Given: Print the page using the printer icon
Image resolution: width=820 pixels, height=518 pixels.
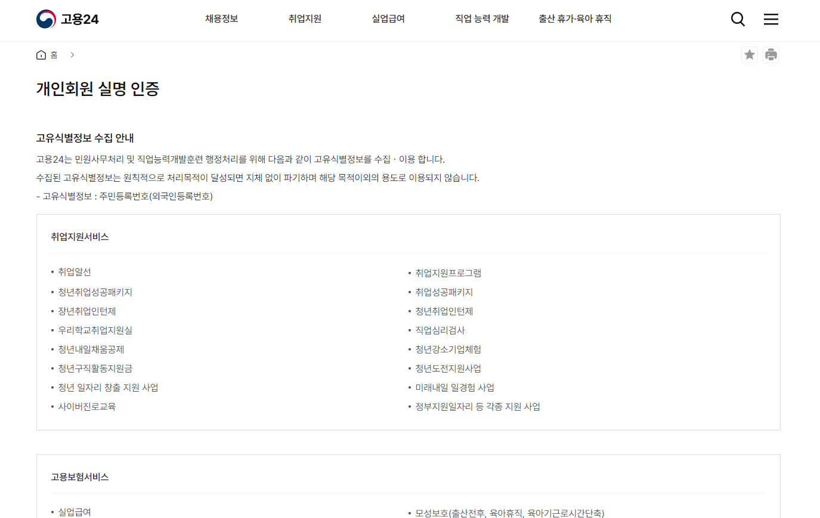Looking at the screenshot, I should pos(771,54).
